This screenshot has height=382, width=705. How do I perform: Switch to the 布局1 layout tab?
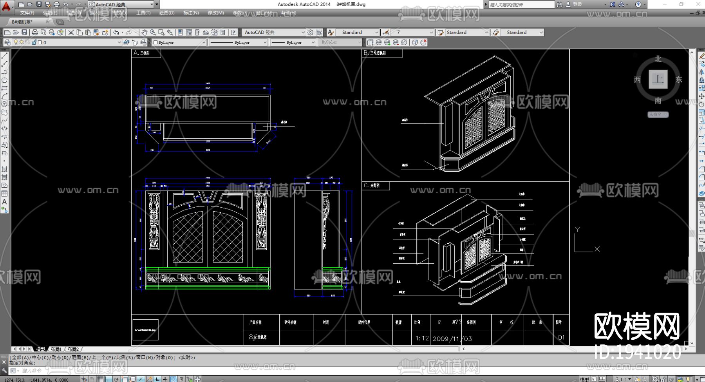tap(56, 349)
